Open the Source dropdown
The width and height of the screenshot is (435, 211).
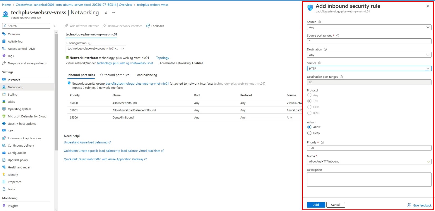pos(369,27)
